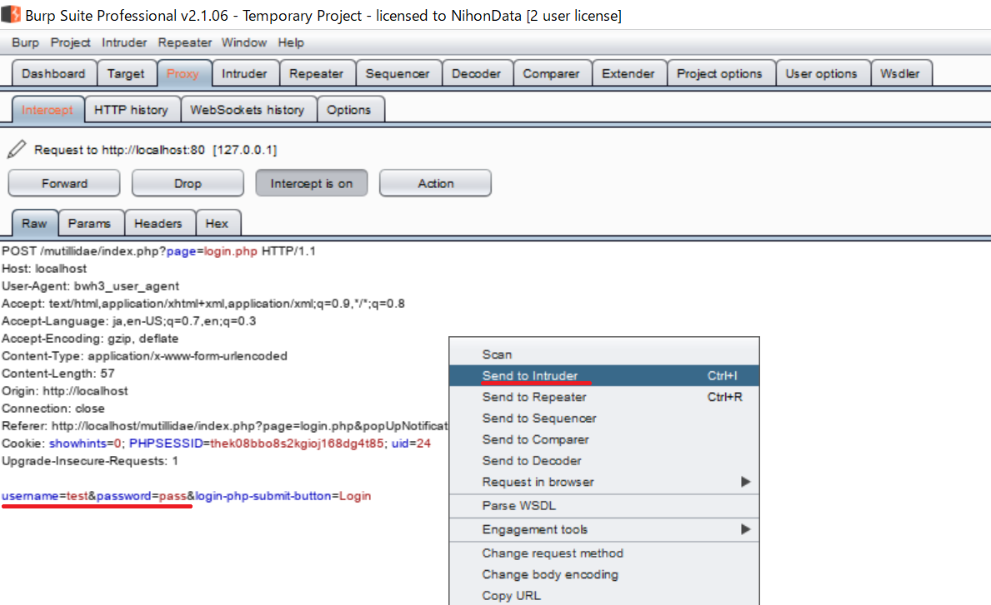The width and height of the screenshot is (991, 605).
Task: Click the POST request line text
Action: pyautogui.click(x=158, y=251)
